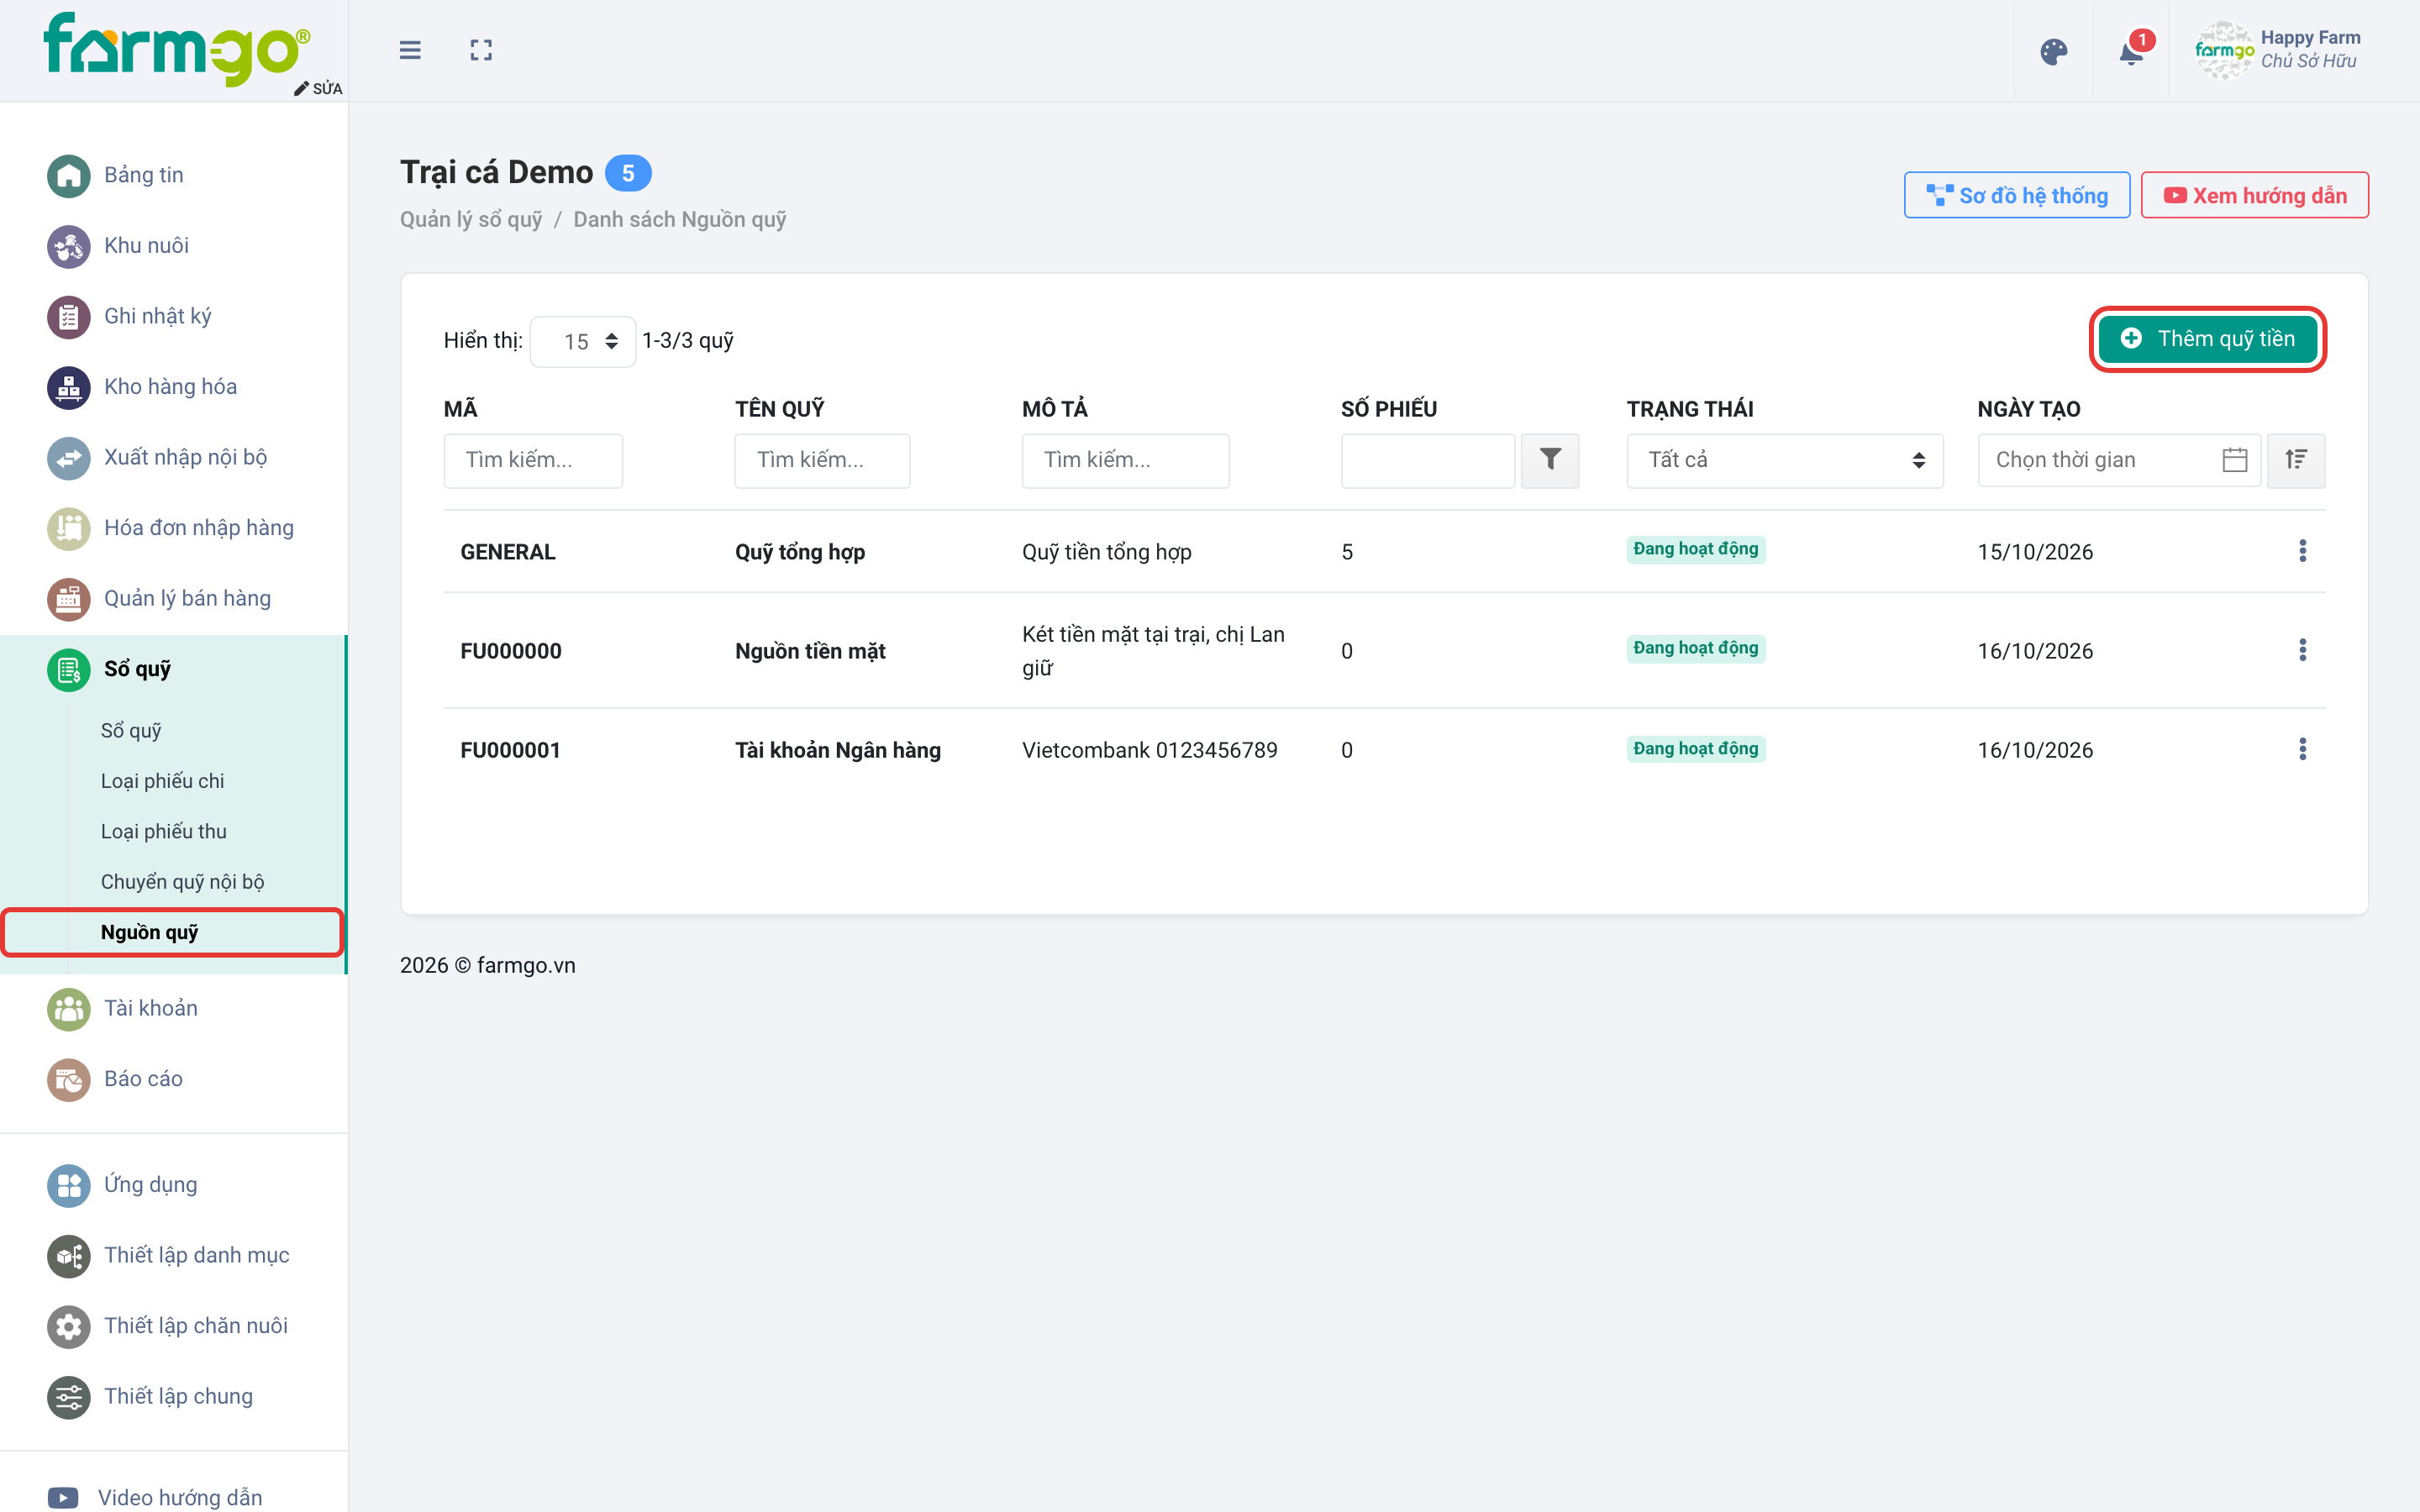Viewport: 2420px width, 1512px height.
Task: Click the Thiết lập chung sliders icon
Action: (x=69, y=1397)
